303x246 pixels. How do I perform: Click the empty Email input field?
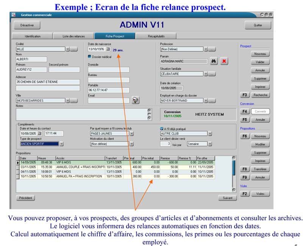pyautogui.click(x=109, y=100)
